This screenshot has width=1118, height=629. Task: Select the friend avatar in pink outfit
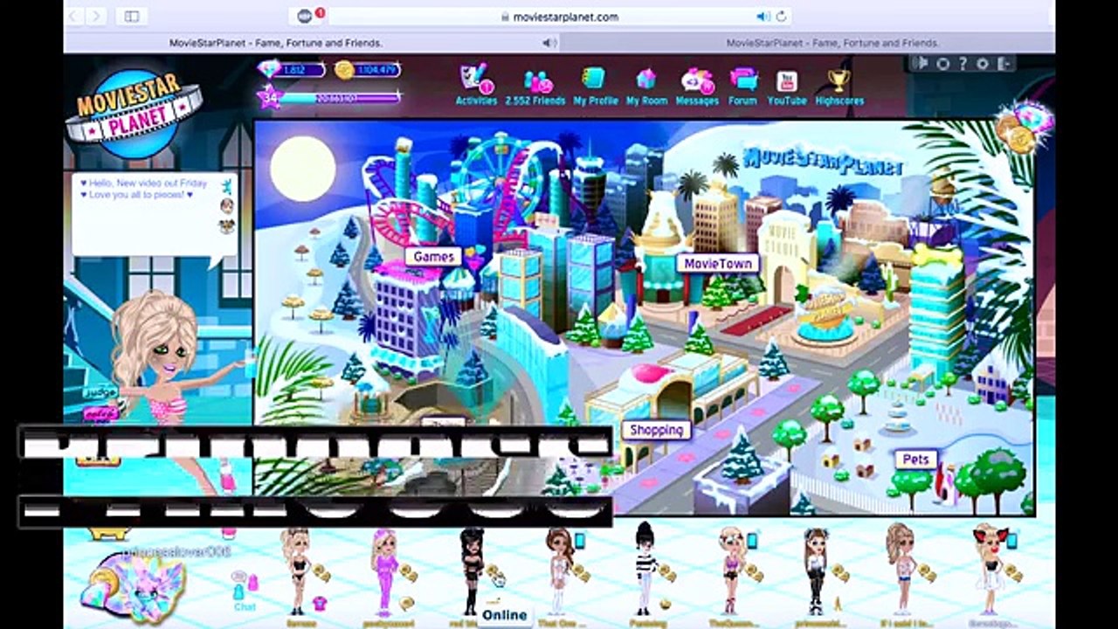coord(384,571)
